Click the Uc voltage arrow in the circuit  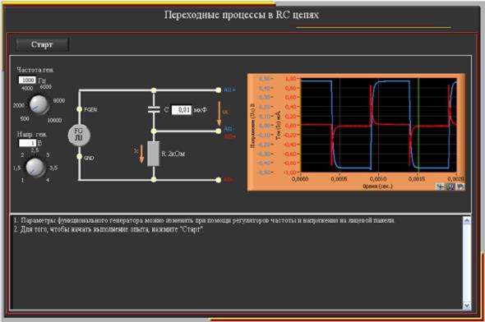click(x=219, y=113)
